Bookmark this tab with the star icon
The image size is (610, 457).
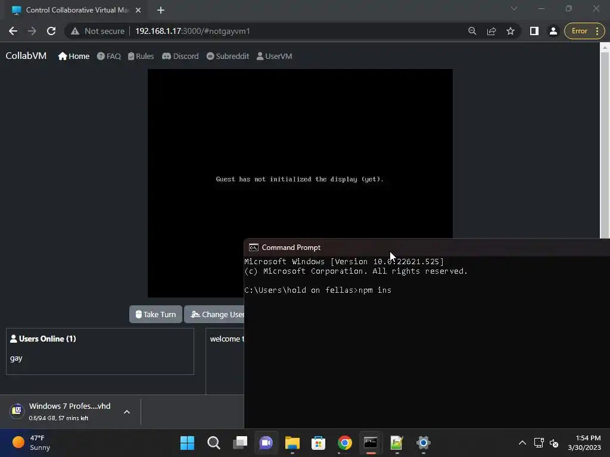[511, 31]
